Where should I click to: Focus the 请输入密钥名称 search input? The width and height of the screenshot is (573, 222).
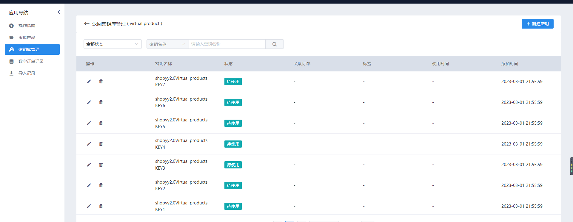[x=227, y=44]
